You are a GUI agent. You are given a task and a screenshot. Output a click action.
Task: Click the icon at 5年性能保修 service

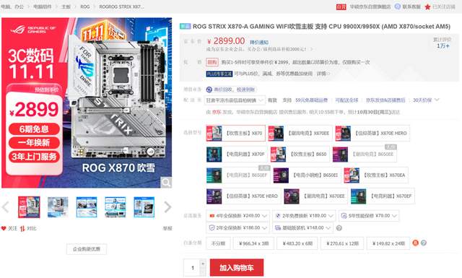click(344, 216)
